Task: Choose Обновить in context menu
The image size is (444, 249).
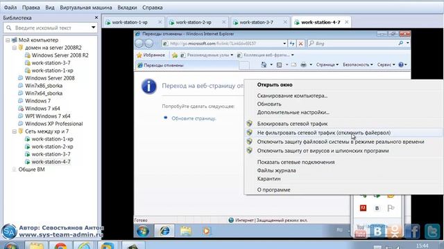Action: coord(269,104)
